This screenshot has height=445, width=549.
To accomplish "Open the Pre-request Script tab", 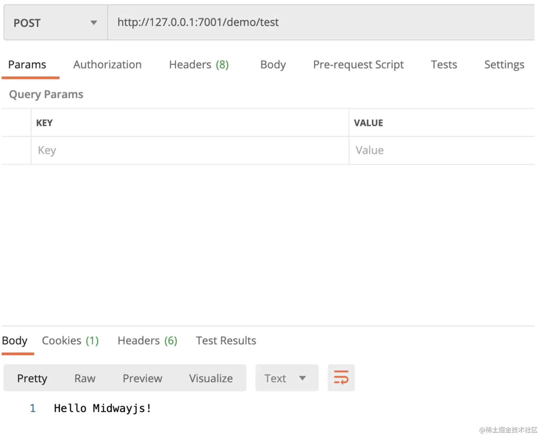I will point(358,65).
